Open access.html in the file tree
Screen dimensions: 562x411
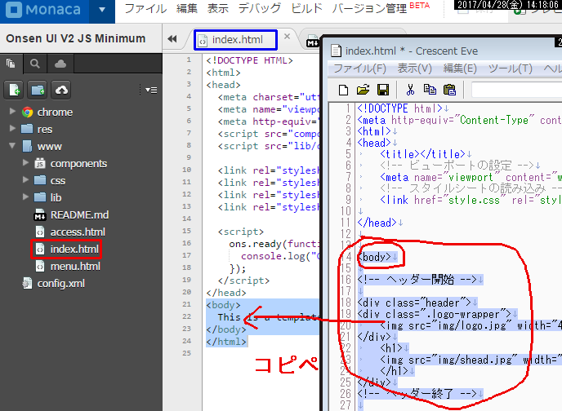[78, 232]
